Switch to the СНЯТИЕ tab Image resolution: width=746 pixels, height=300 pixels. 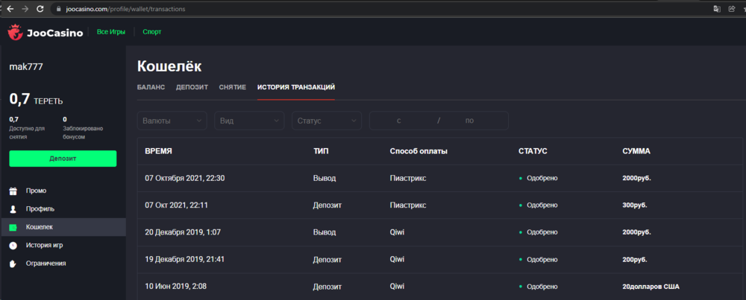click(233, 87)
